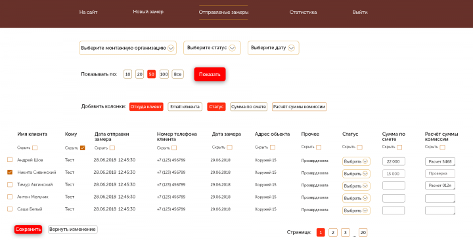
Task: Uncheck 'Скрыть' under Кому column
Action: pyautogui.click(x=82, y=148)
